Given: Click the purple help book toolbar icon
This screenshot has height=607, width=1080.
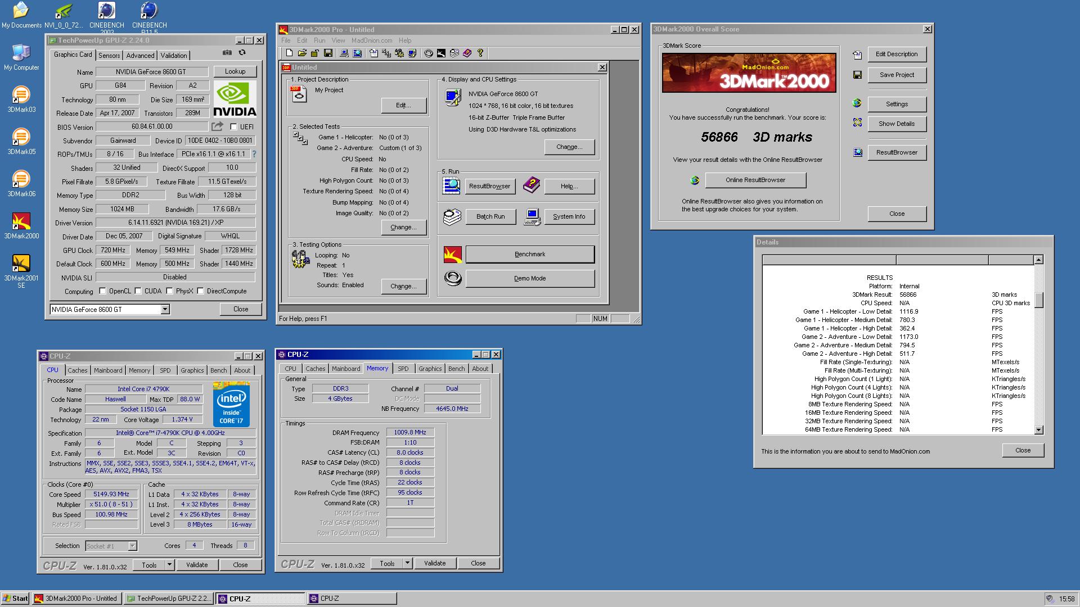Looking at the screenshot, I should pyautogui.click(x=467, y=53).
